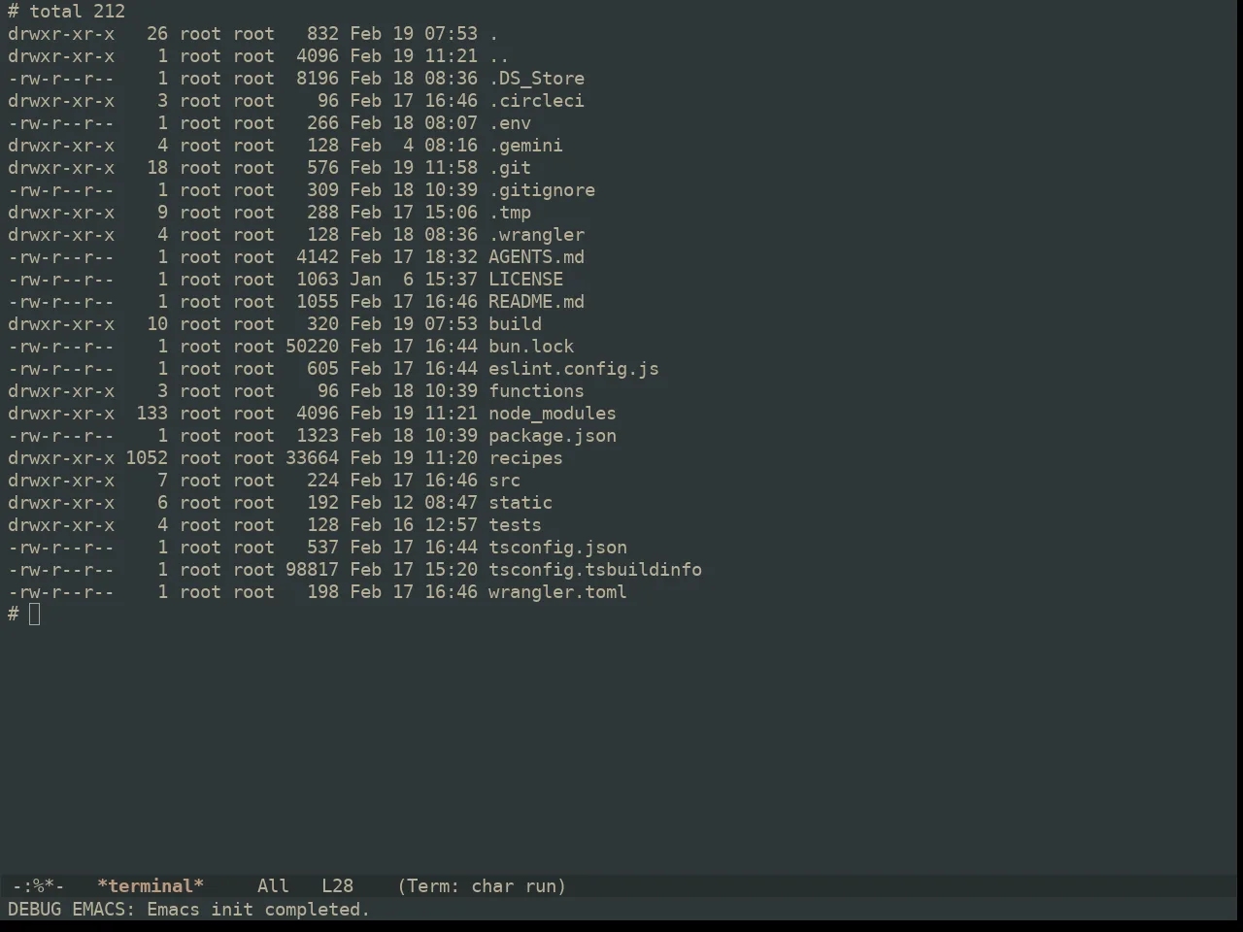The image size is (1243, 932).
Task: Click the .tmp directory name
Action: (x=510, y=213)
